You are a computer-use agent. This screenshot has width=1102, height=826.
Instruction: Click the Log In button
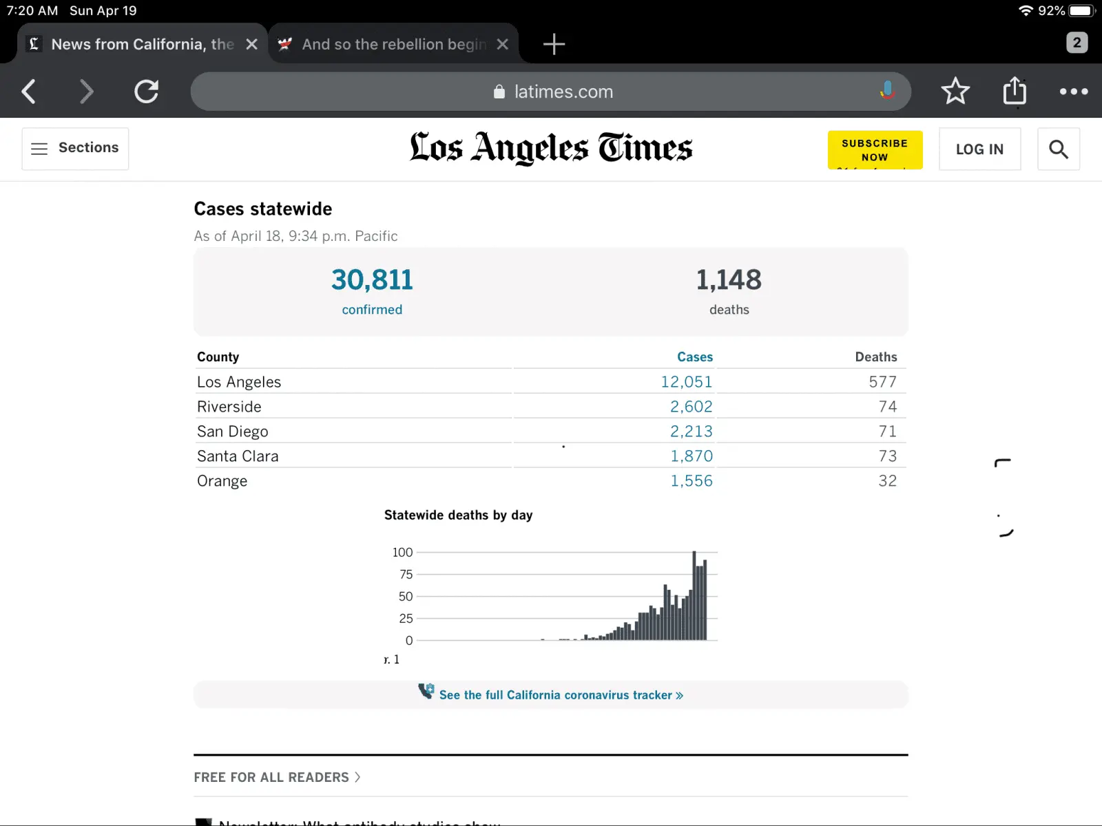click(979, 149)
